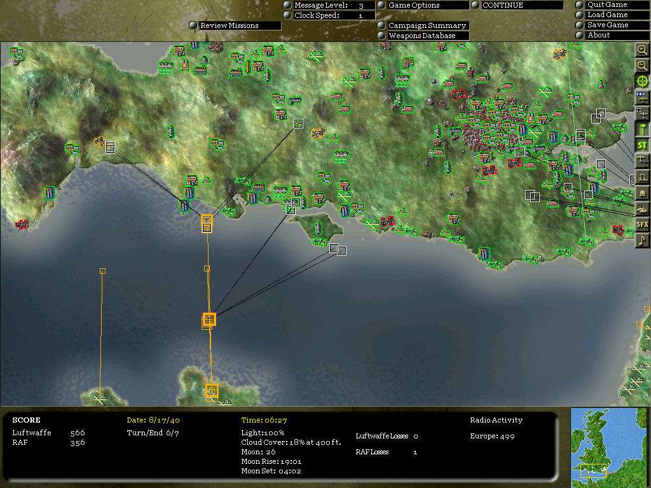Zoom in the map with the plus magnifier
The height and width of the screenshot is (488, 651).
coord(642,50)
